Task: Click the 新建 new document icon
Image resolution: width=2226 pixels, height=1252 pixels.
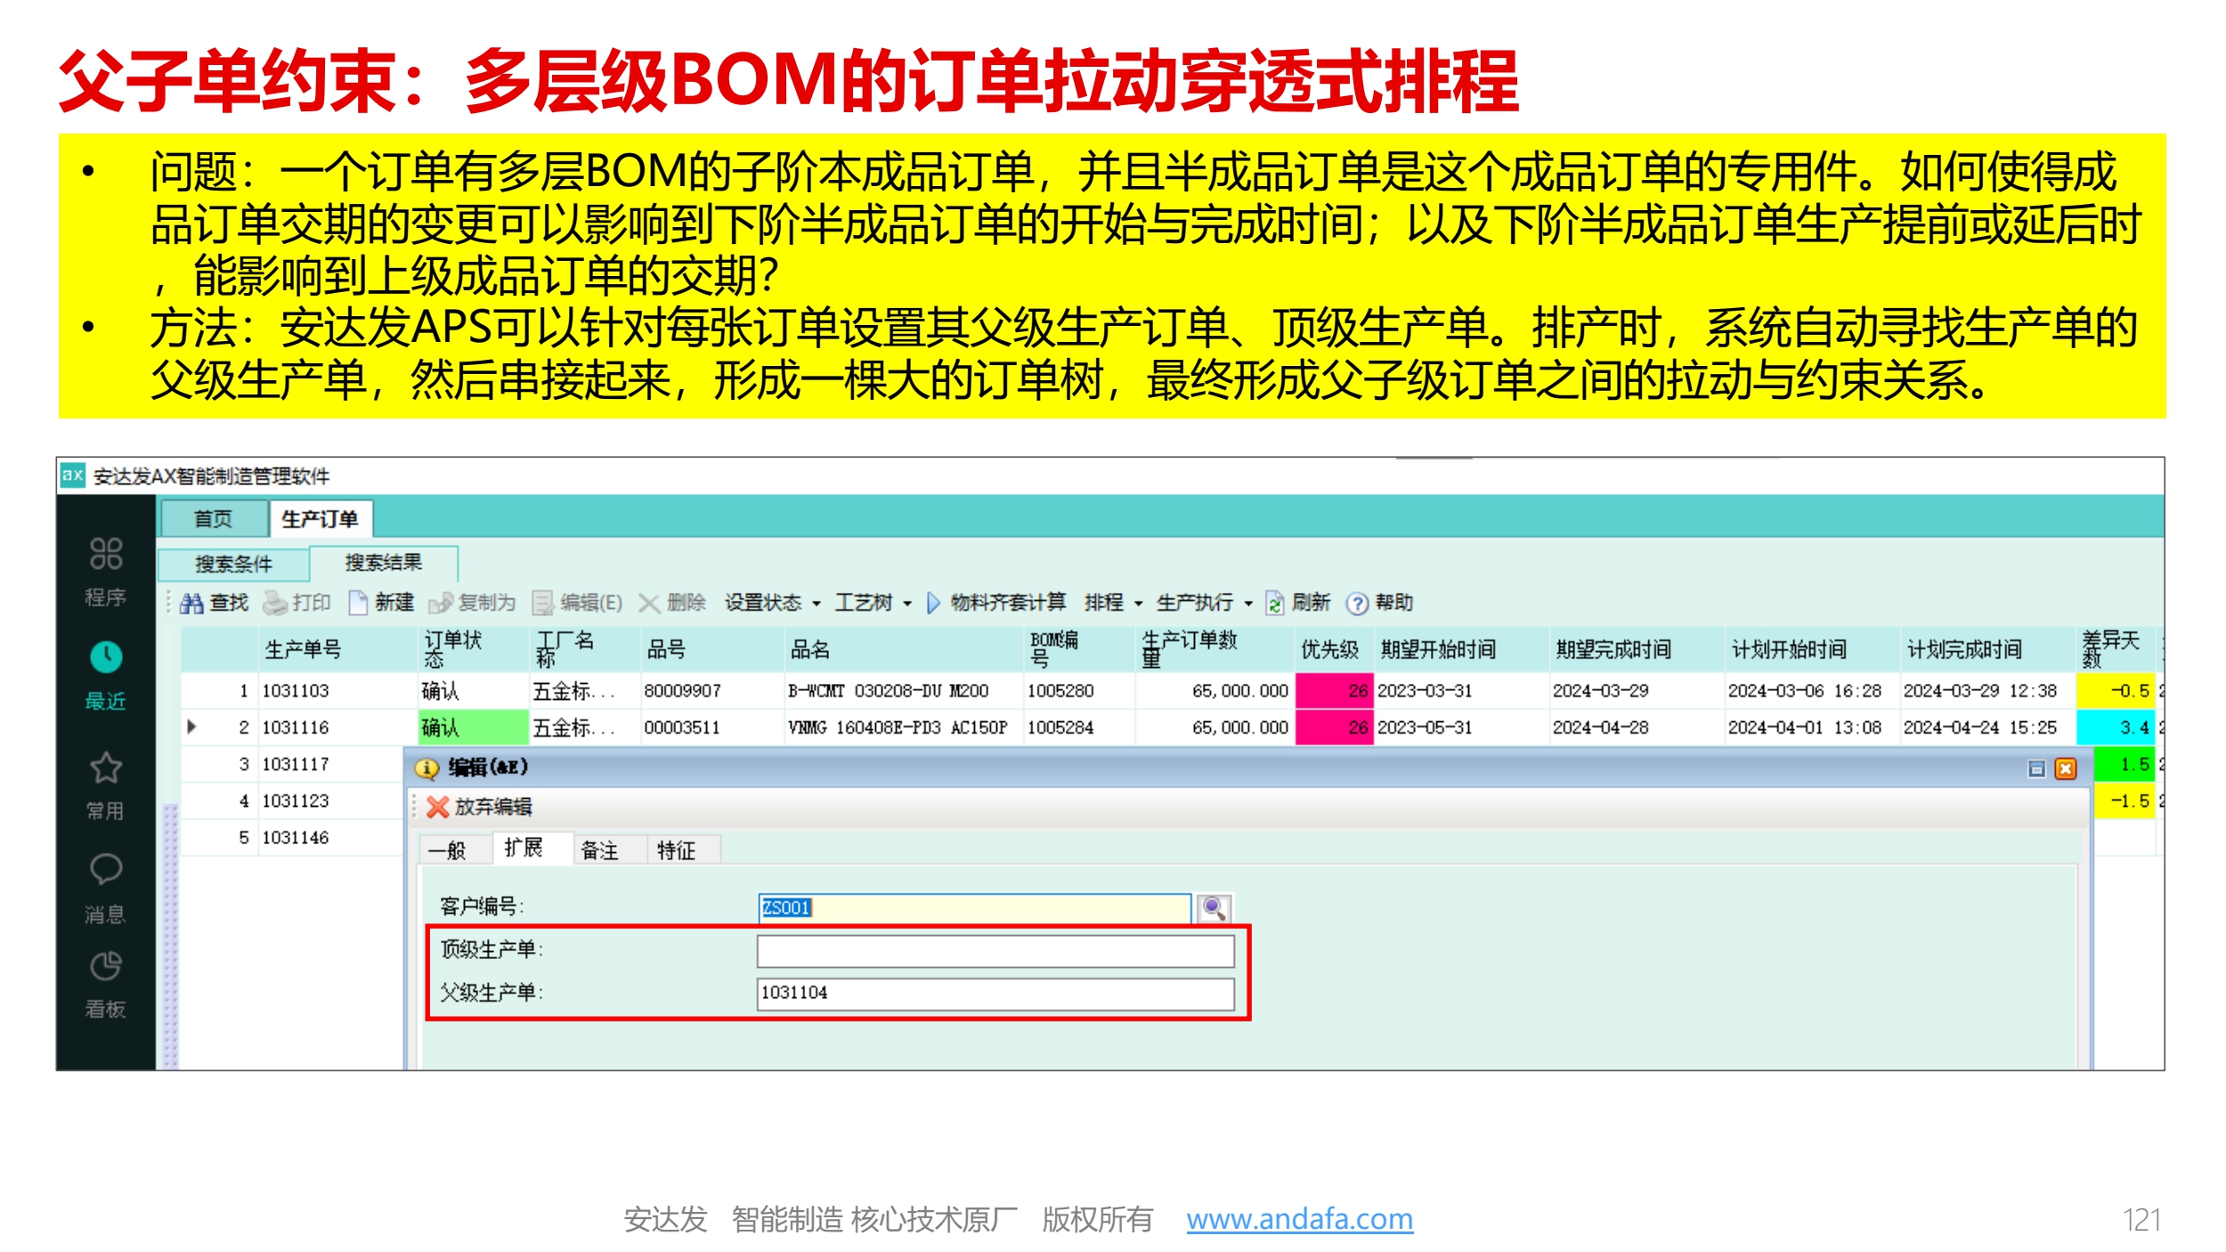Action: coord(358,604)
